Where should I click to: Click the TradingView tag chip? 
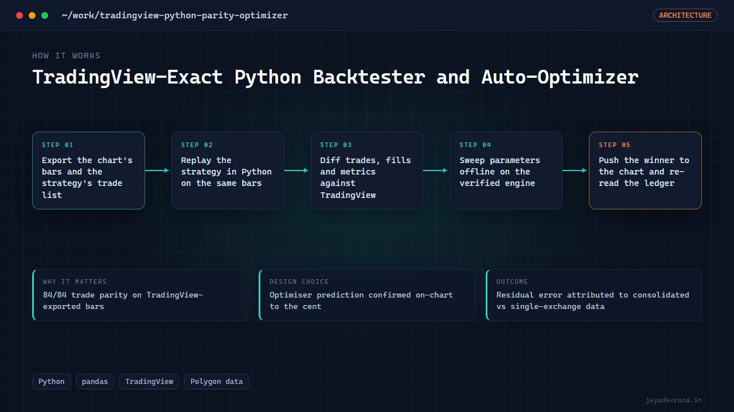tap(149, 382)
